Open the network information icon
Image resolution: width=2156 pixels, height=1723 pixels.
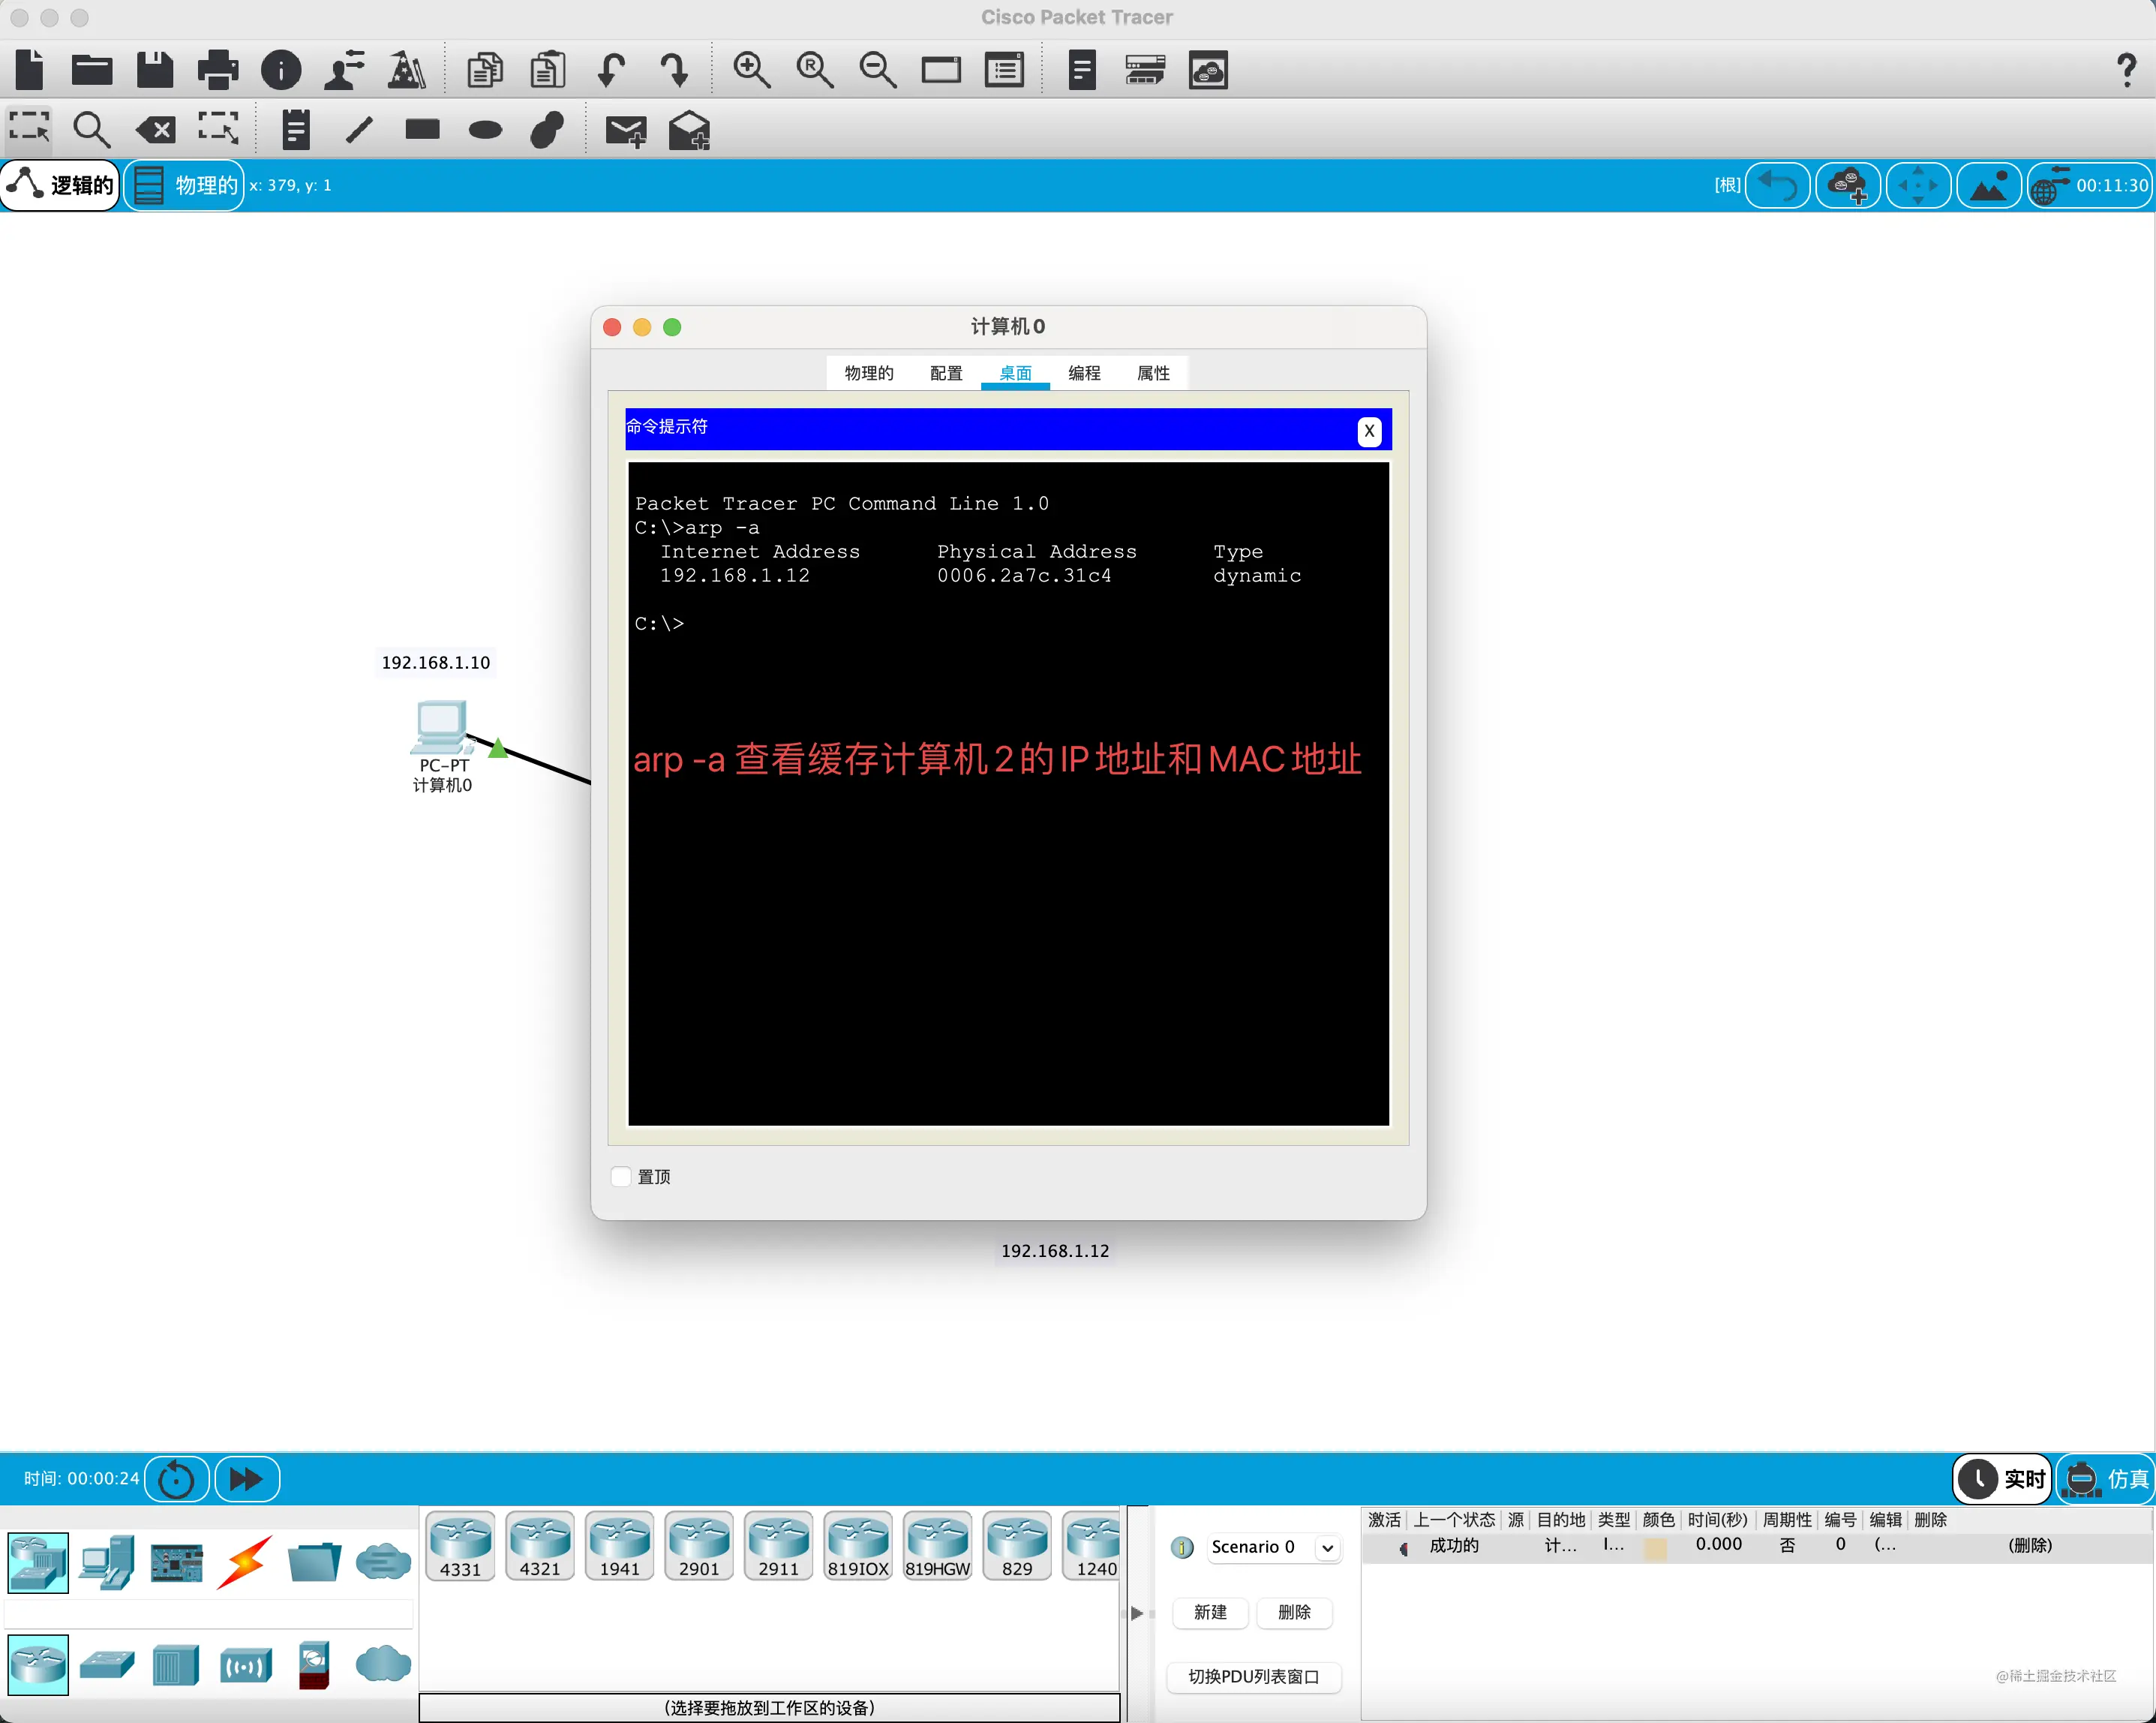point(281,70)
